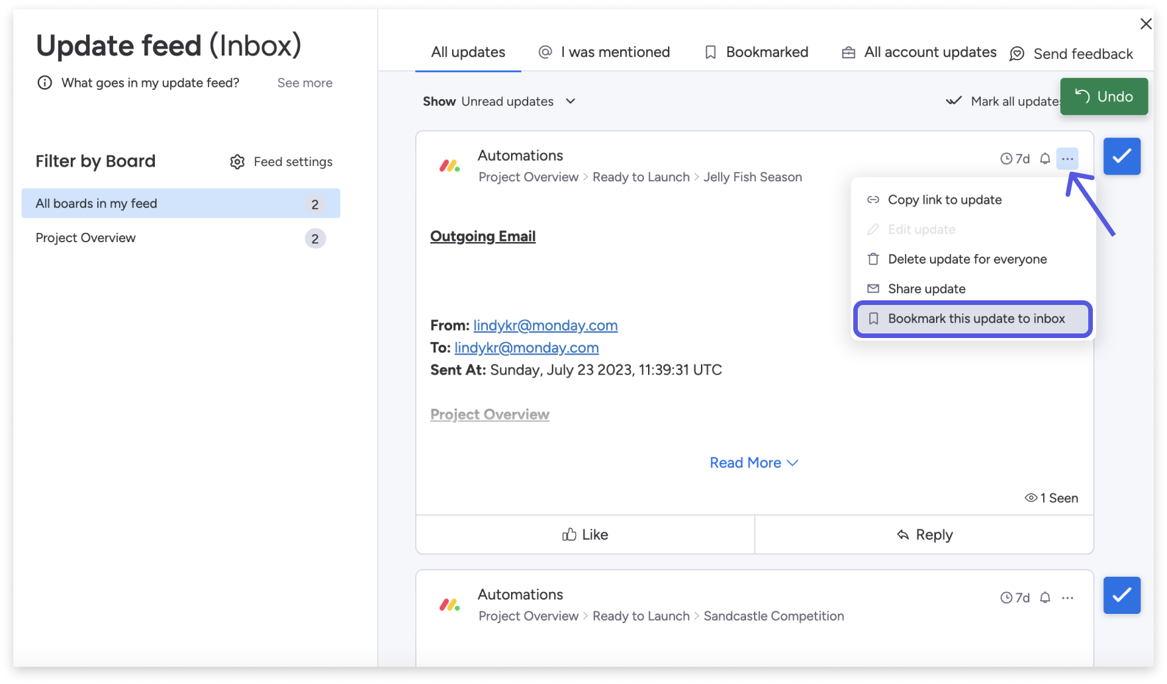Click the Automations author name on Sandcastle update

coord(520,595)
